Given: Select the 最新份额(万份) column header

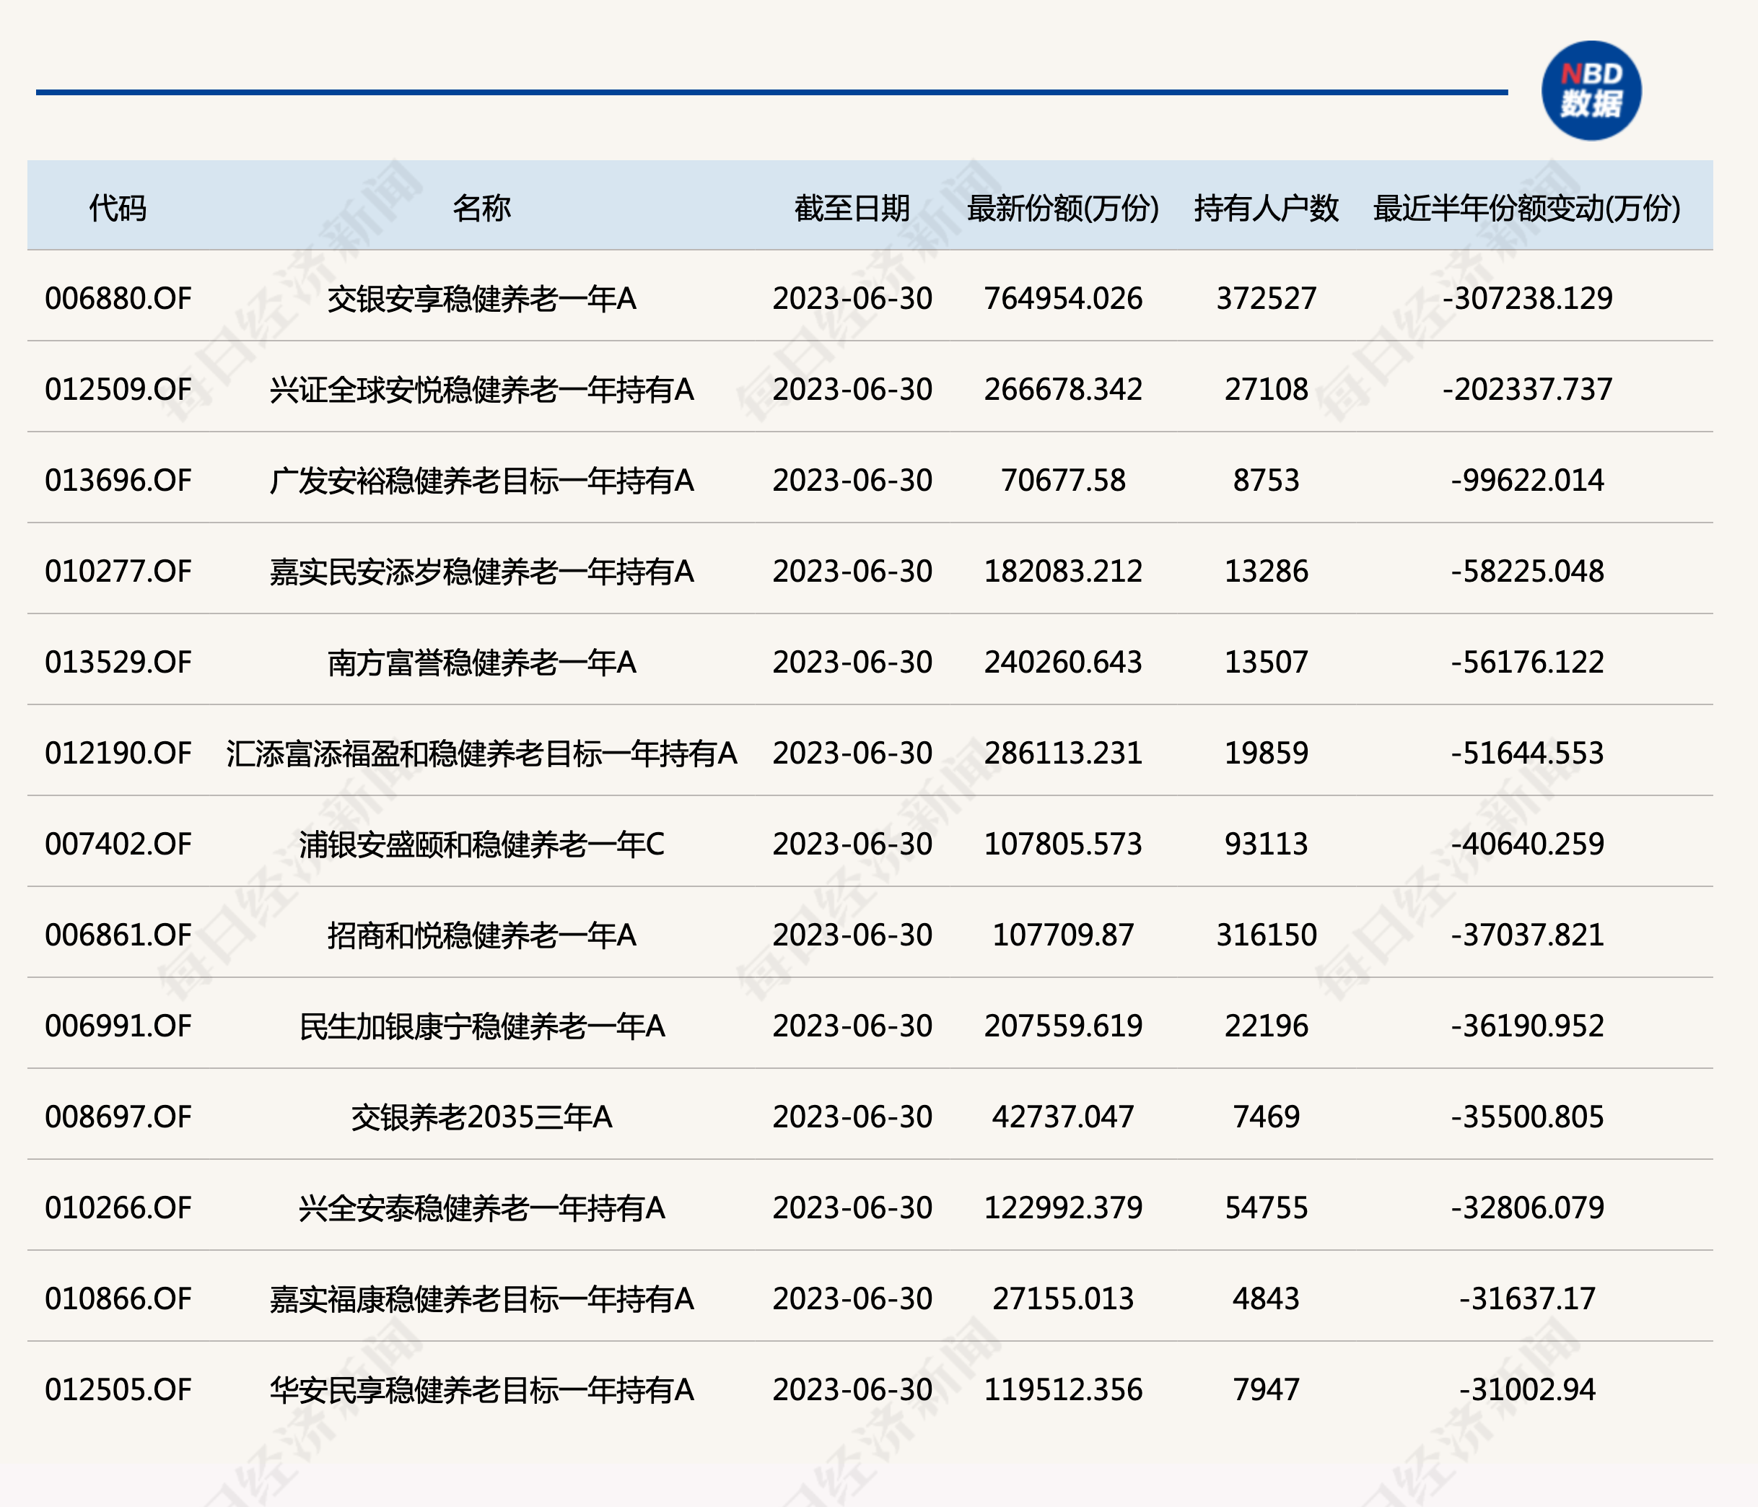Looking at the screenshot, I should point(1062,208).
